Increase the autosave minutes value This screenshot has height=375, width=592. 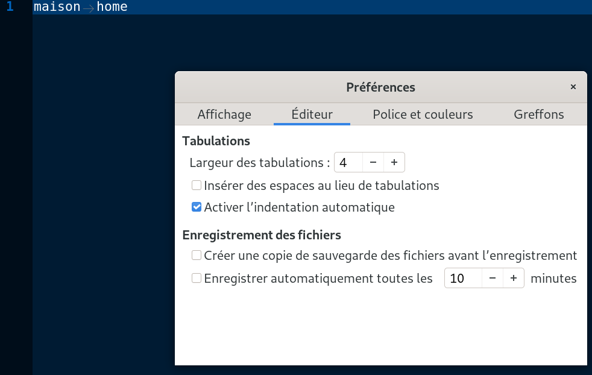coord(513,278)
